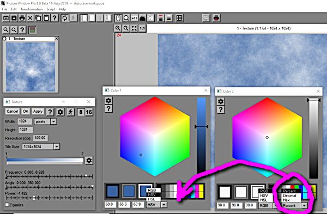Open the Percent format dropdown arrow in Color 2
Image resolution: width=327 pixels, height=214 pixels.
(x=304, y=205)
